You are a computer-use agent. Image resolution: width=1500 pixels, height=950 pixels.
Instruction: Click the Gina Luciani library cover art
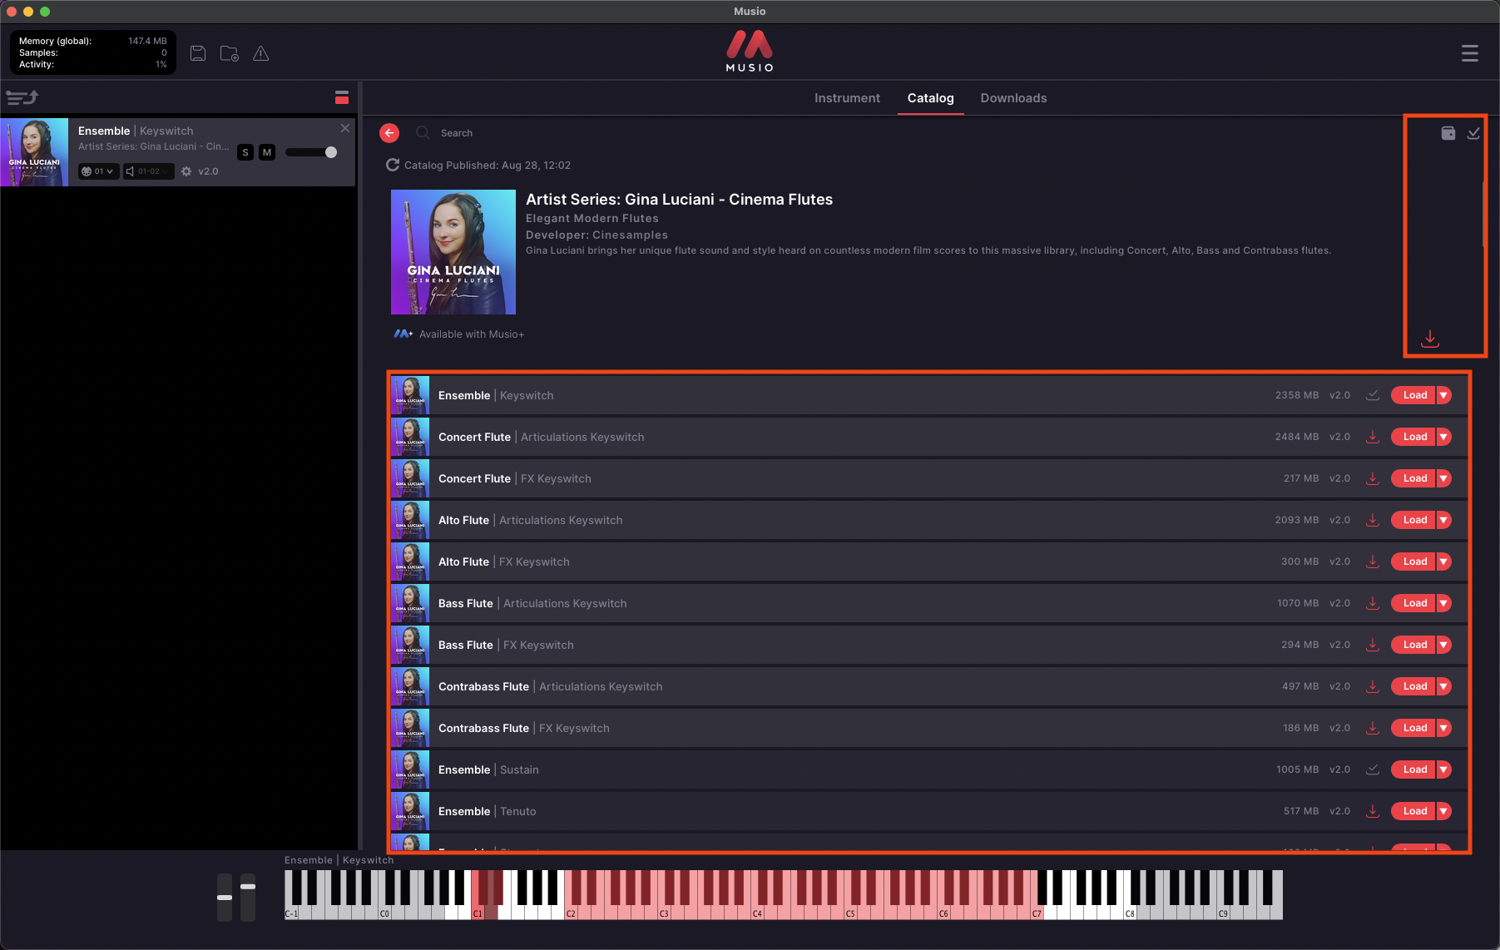[453, 252]
